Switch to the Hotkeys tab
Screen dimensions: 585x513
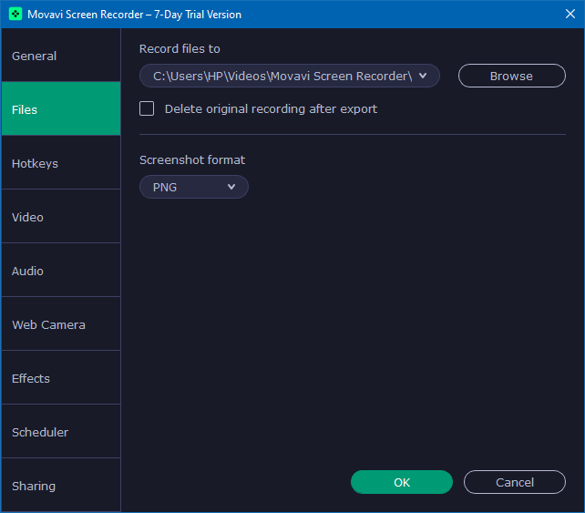pos(61,163)
